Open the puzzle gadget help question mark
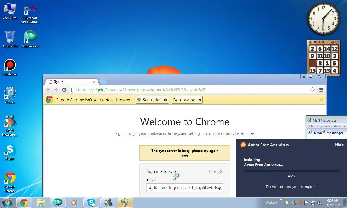This screenshot has width=347, height=208. 333,42
